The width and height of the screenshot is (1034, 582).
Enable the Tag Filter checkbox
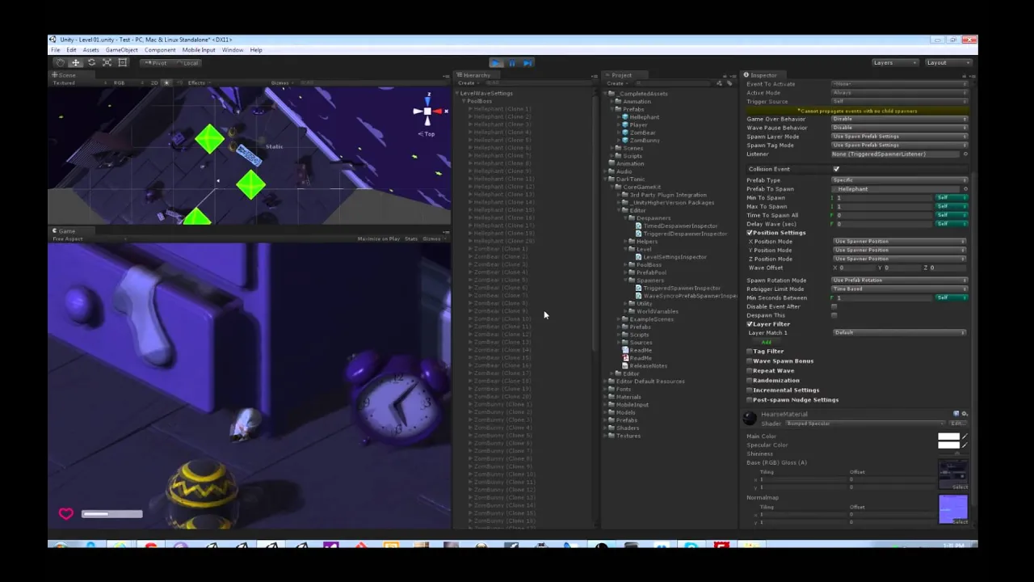click(750, 352)
